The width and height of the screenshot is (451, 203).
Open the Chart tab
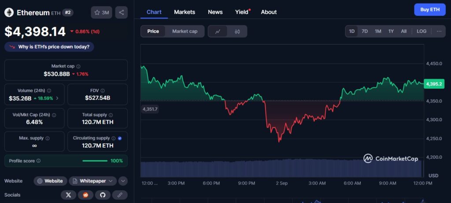click(x=154, y=12)
